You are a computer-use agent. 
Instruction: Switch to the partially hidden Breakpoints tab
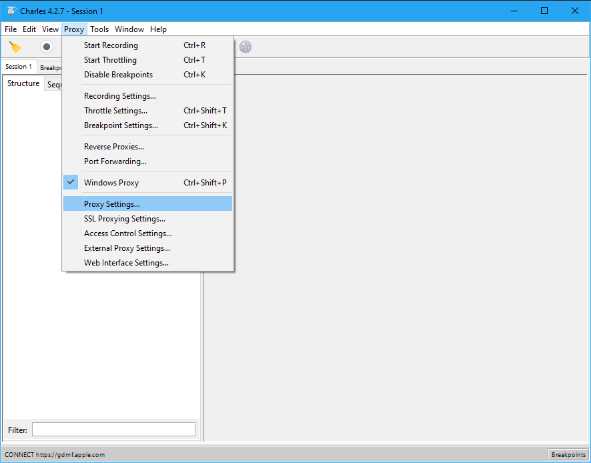click(50, 67)
